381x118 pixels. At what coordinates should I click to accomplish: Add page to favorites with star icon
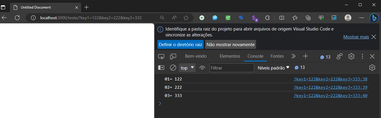(x=186, y=18)
